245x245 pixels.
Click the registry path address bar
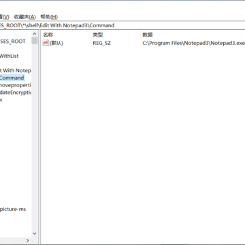pos(122,25)
